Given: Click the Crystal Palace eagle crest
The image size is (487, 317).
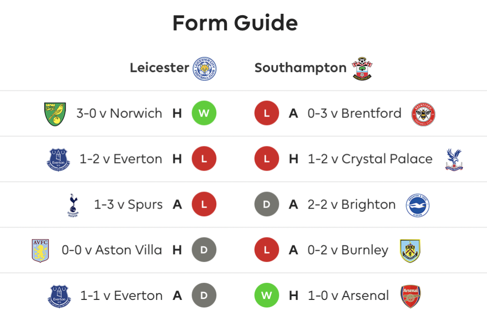Looking at the screenshot, I should coord(454,160).
